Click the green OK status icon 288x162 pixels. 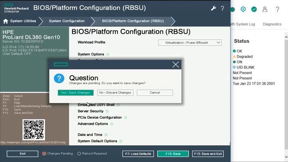click(234, 51)
